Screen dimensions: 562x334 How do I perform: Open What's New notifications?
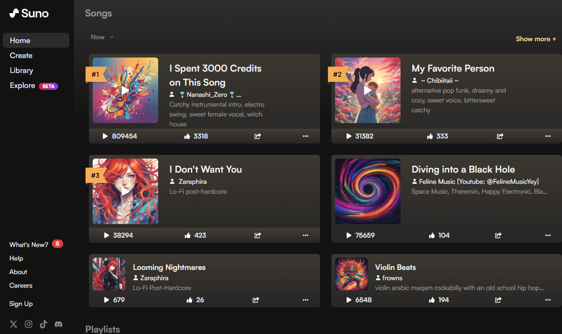tap(29, 245)
